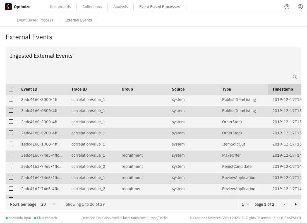The width and height of the screenshot is (307, 223).
Task: Select checkbox for the RejectCandidate event row
Action: pyautogui.click(x=11, y=166)
